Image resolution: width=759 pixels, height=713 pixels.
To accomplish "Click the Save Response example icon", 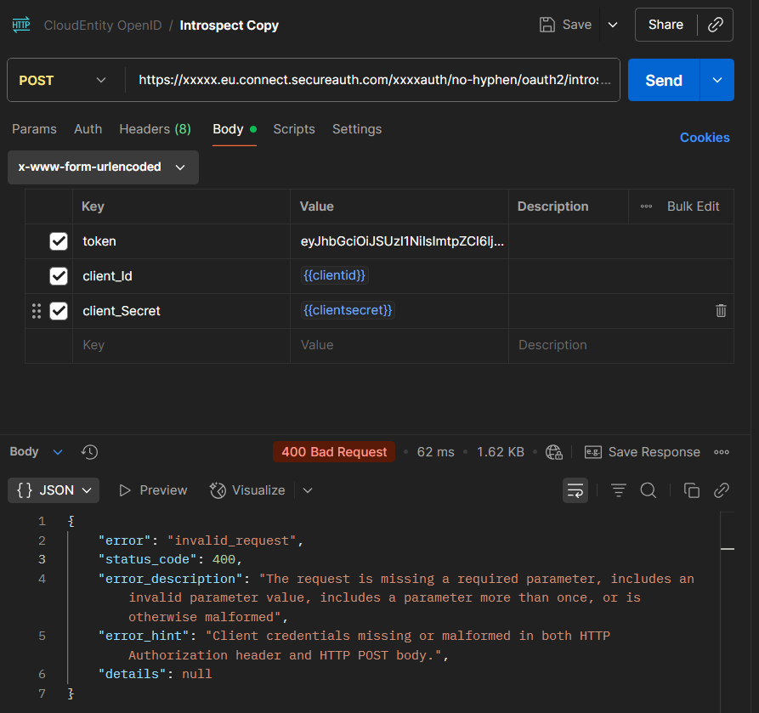I will point(593,452).
